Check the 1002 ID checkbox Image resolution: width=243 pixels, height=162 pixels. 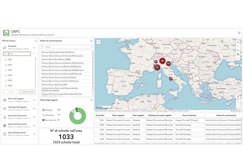coord(6,65)
